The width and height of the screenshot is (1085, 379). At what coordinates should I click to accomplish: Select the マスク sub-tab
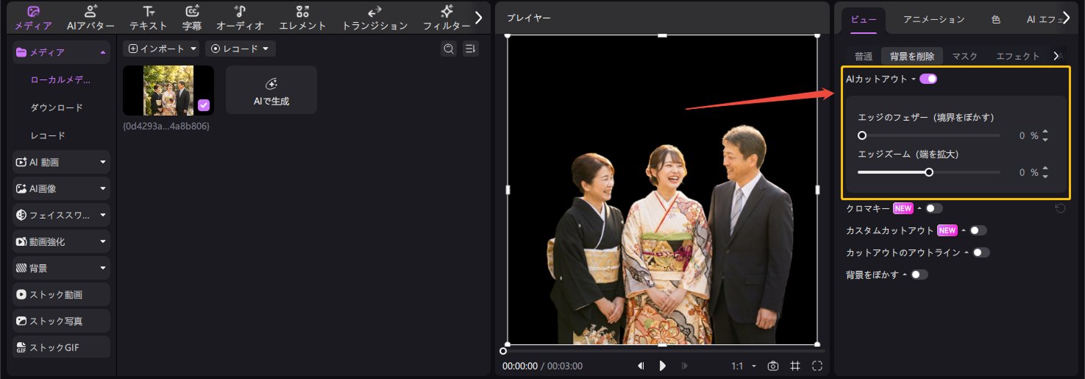964,56
